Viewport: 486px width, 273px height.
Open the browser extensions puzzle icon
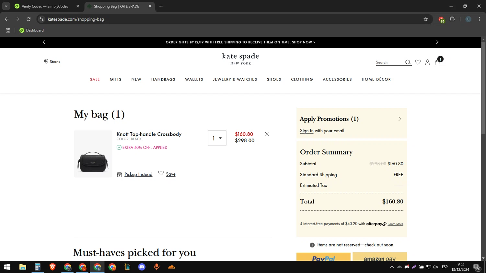tap(452, 19)
